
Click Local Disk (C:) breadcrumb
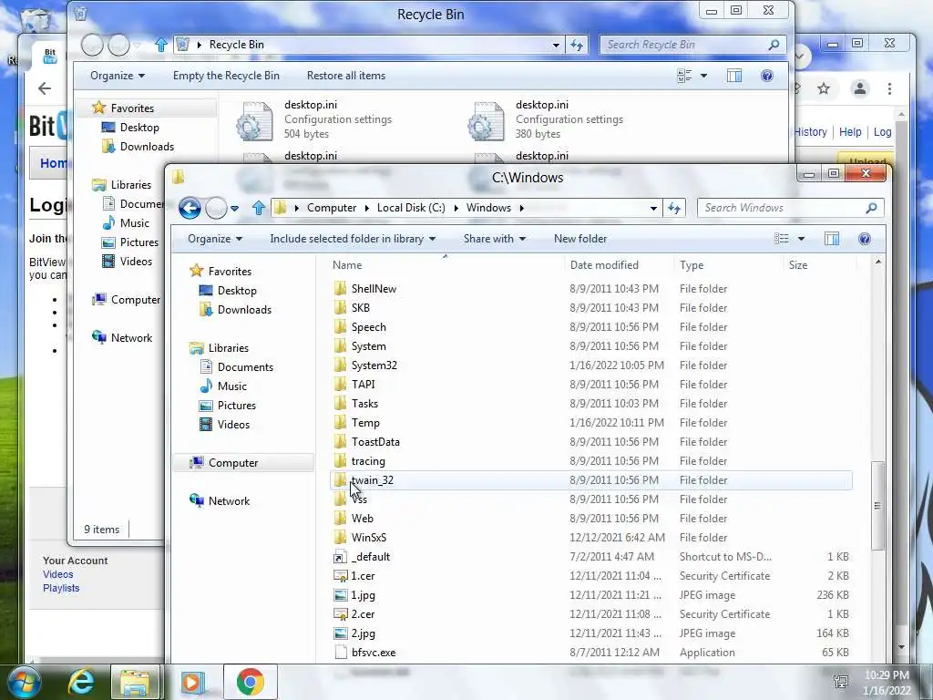point(411,208)
